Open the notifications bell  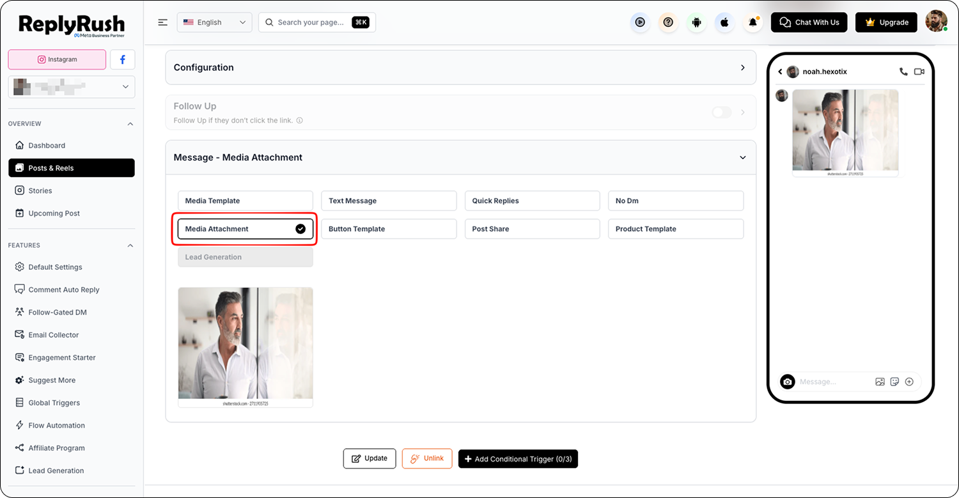(752, 22)
